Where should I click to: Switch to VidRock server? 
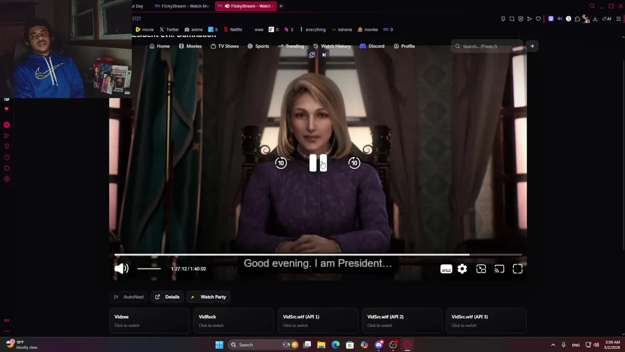point(233,321)
